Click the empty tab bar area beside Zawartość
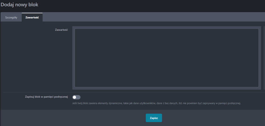Screen dimensions: 265x126 pos(154,17)
